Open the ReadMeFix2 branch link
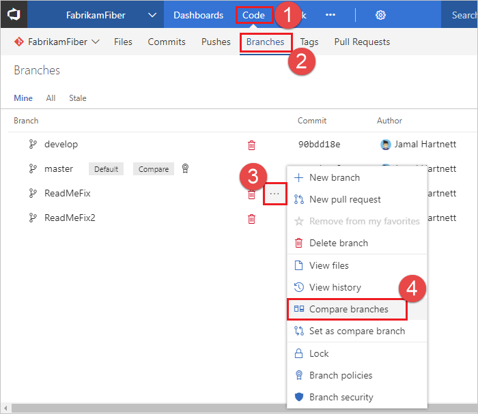Viewport: 478px width, 414px height. coord(70,218)
